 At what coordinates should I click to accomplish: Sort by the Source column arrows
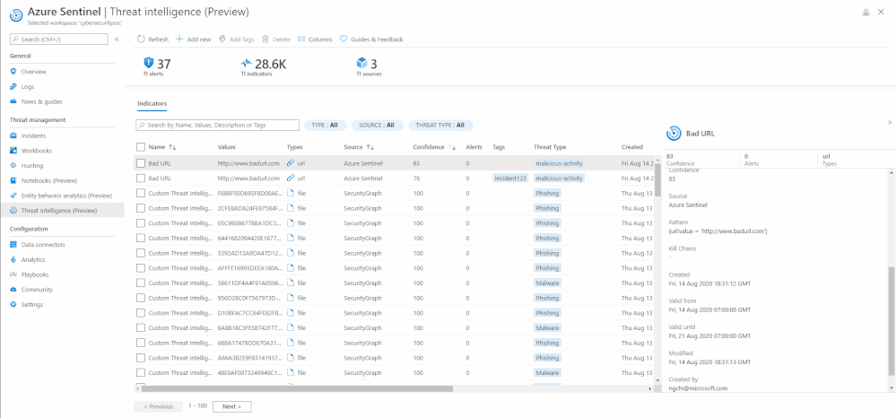pyautogui.click(x=370, y=147)
